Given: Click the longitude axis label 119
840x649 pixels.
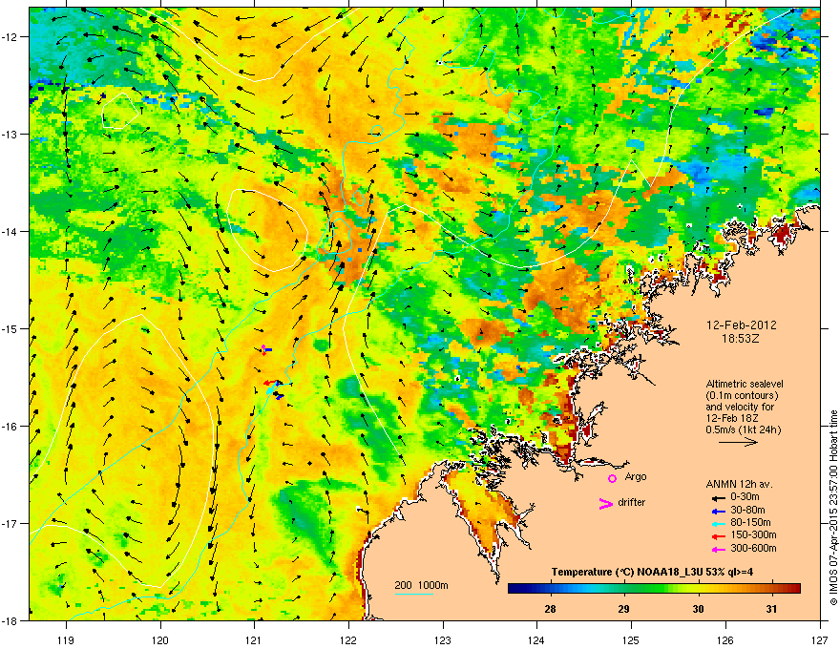Looking at the screenshot, I should pos(66,639).
